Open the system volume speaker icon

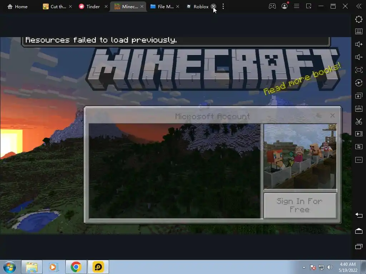(330, 267)
